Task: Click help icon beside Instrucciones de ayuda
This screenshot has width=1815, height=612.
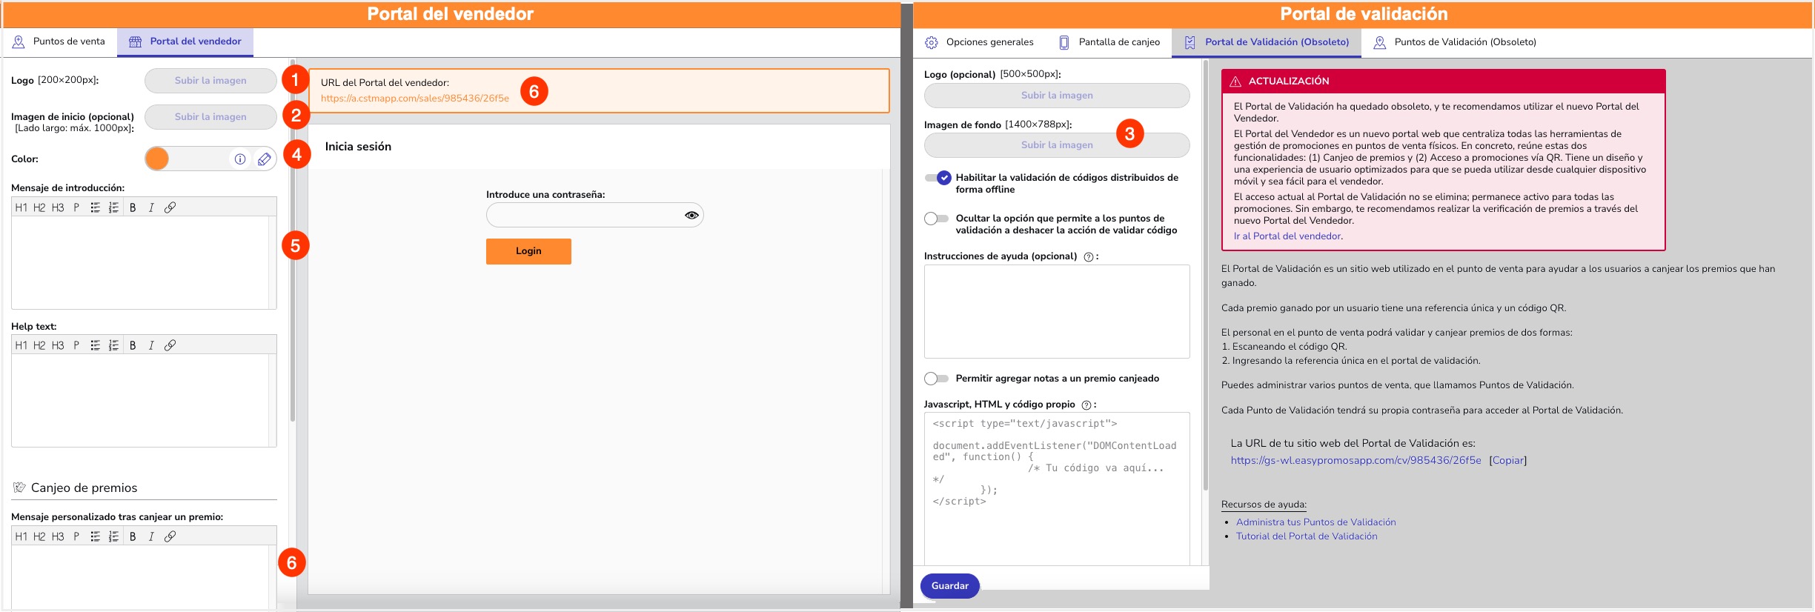Action: pyautogui.click(x=1089, y=257)
